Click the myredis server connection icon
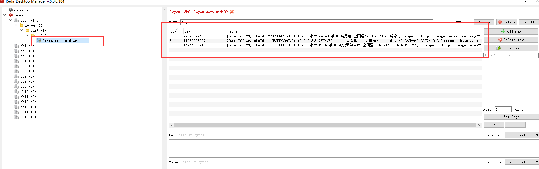 click(x=11, y=10)
